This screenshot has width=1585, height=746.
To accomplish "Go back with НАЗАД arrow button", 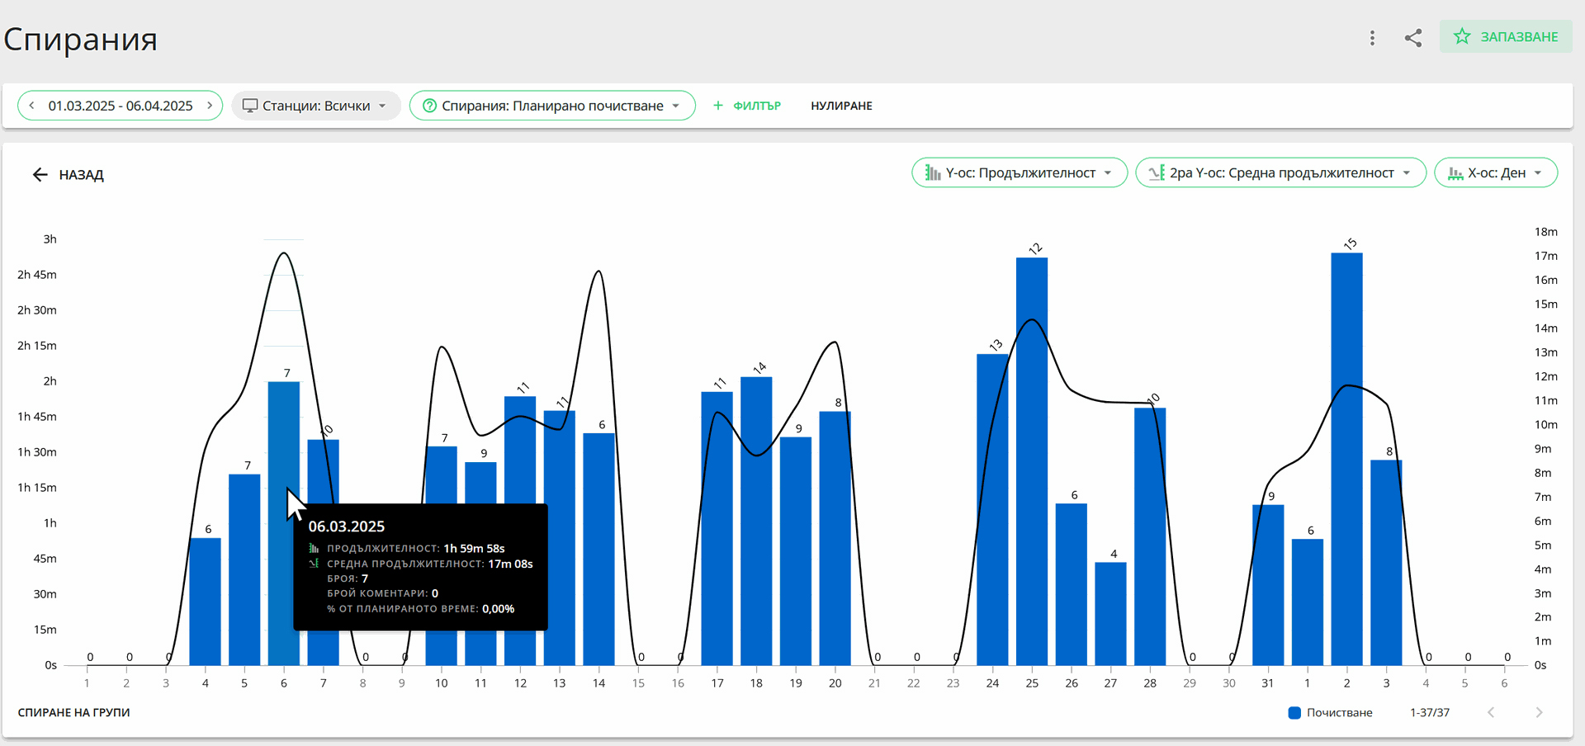I will pyautogui.click(x=68, y=174).
